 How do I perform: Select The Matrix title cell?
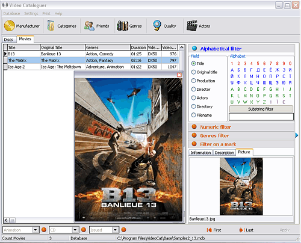(x=23, y=60)
